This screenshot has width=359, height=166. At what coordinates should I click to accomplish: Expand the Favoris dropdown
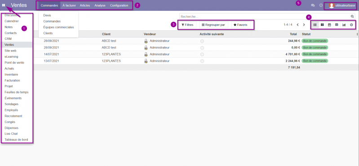(x=241, y=25)
